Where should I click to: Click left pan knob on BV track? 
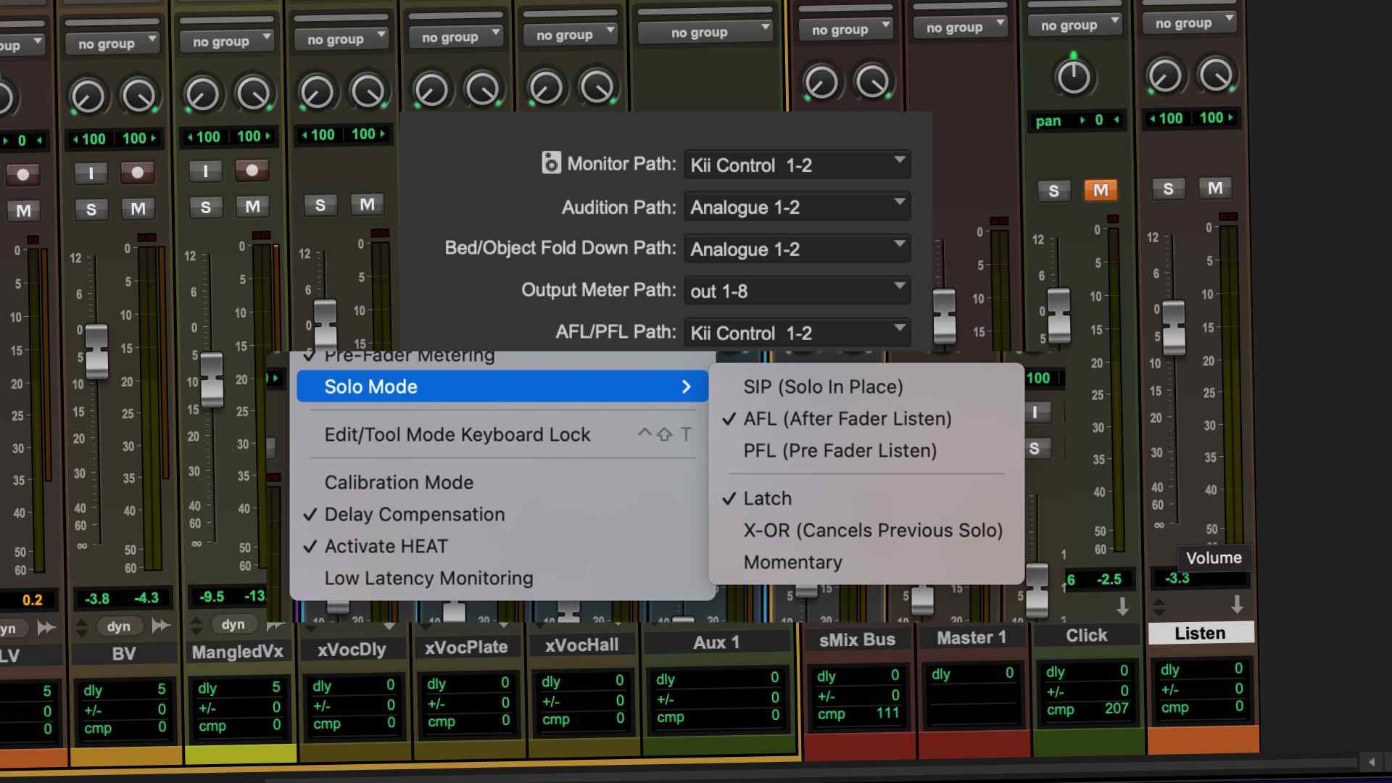pos(88,96)
